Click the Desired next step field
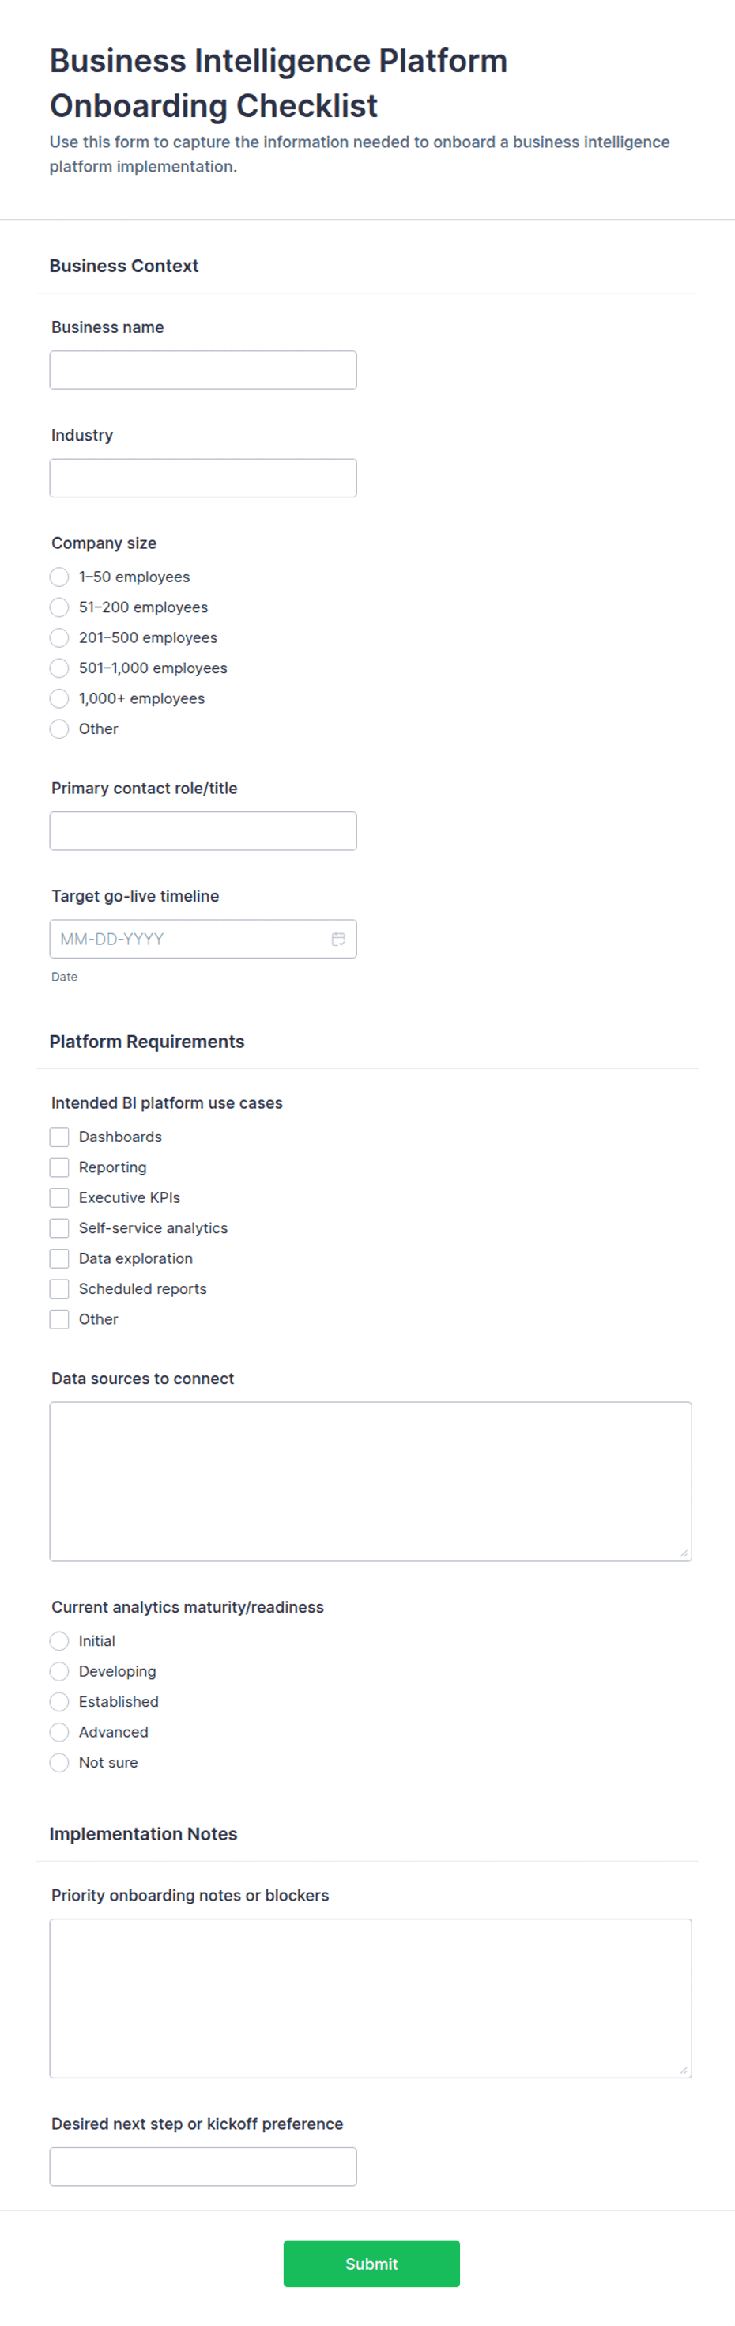This screenshot has height=2326, width=735. [203, 2167]
